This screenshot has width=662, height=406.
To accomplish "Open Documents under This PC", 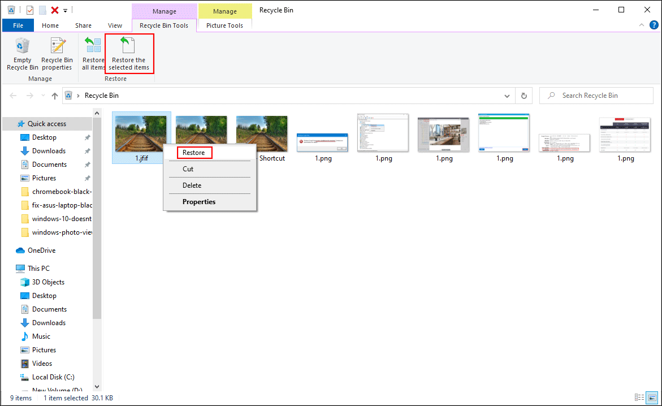I will (x=49, y=309).
